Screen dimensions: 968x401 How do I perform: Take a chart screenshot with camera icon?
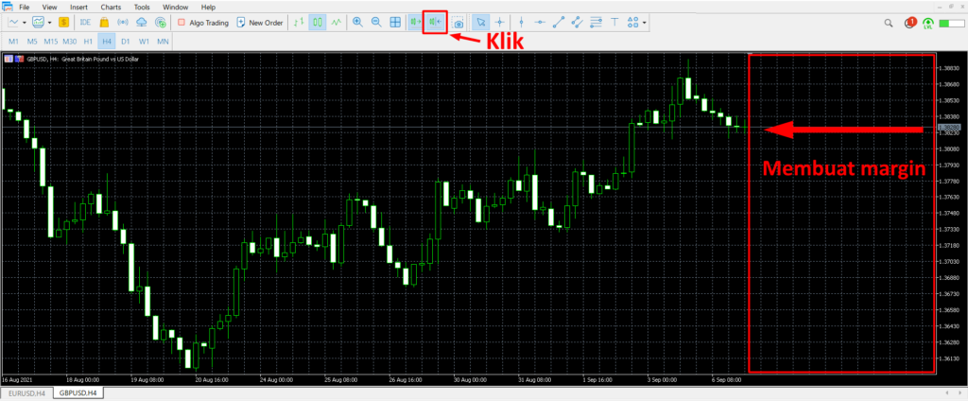click(458, 23)
